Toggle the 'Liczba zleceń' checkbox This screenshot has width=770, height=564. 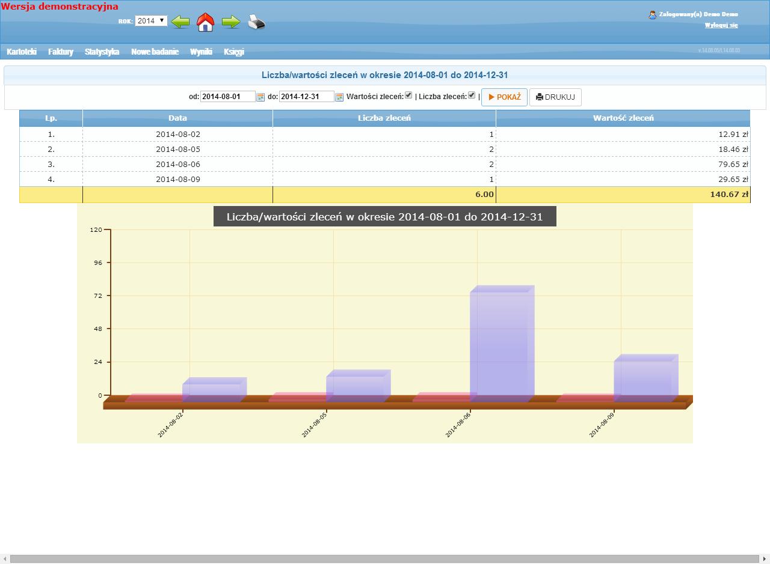(x=472, y=95)
